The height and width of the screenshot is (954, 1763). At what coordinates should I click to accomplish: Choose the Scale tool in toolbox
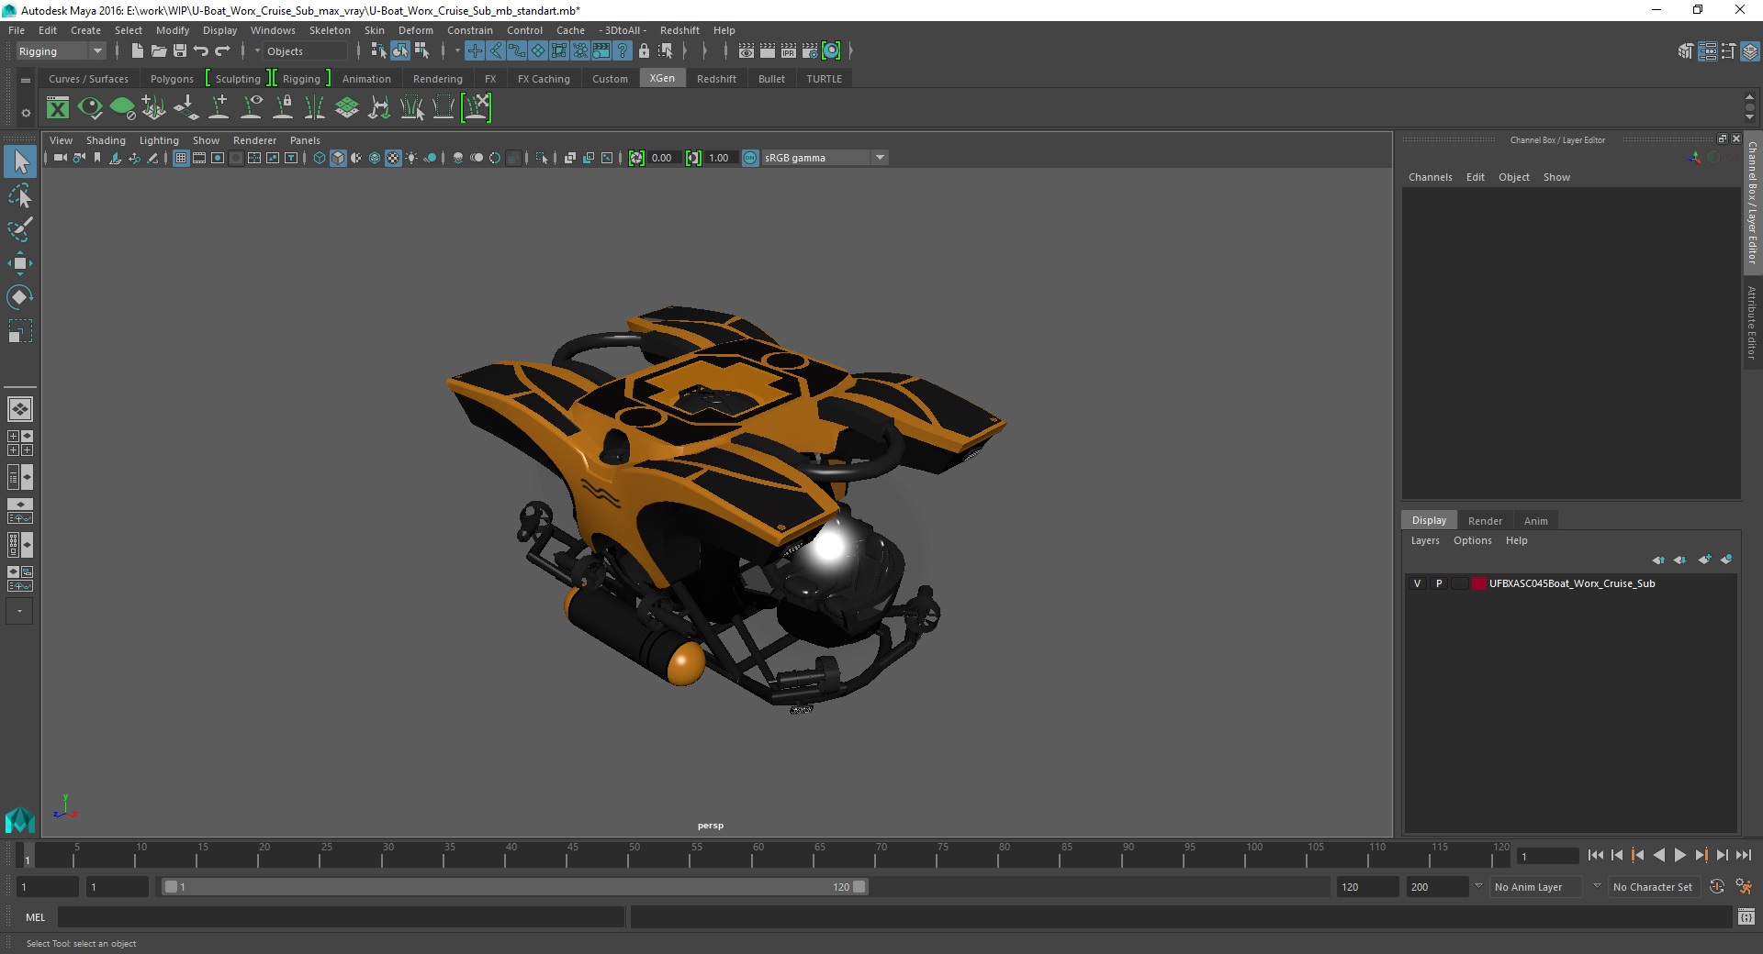20,331
